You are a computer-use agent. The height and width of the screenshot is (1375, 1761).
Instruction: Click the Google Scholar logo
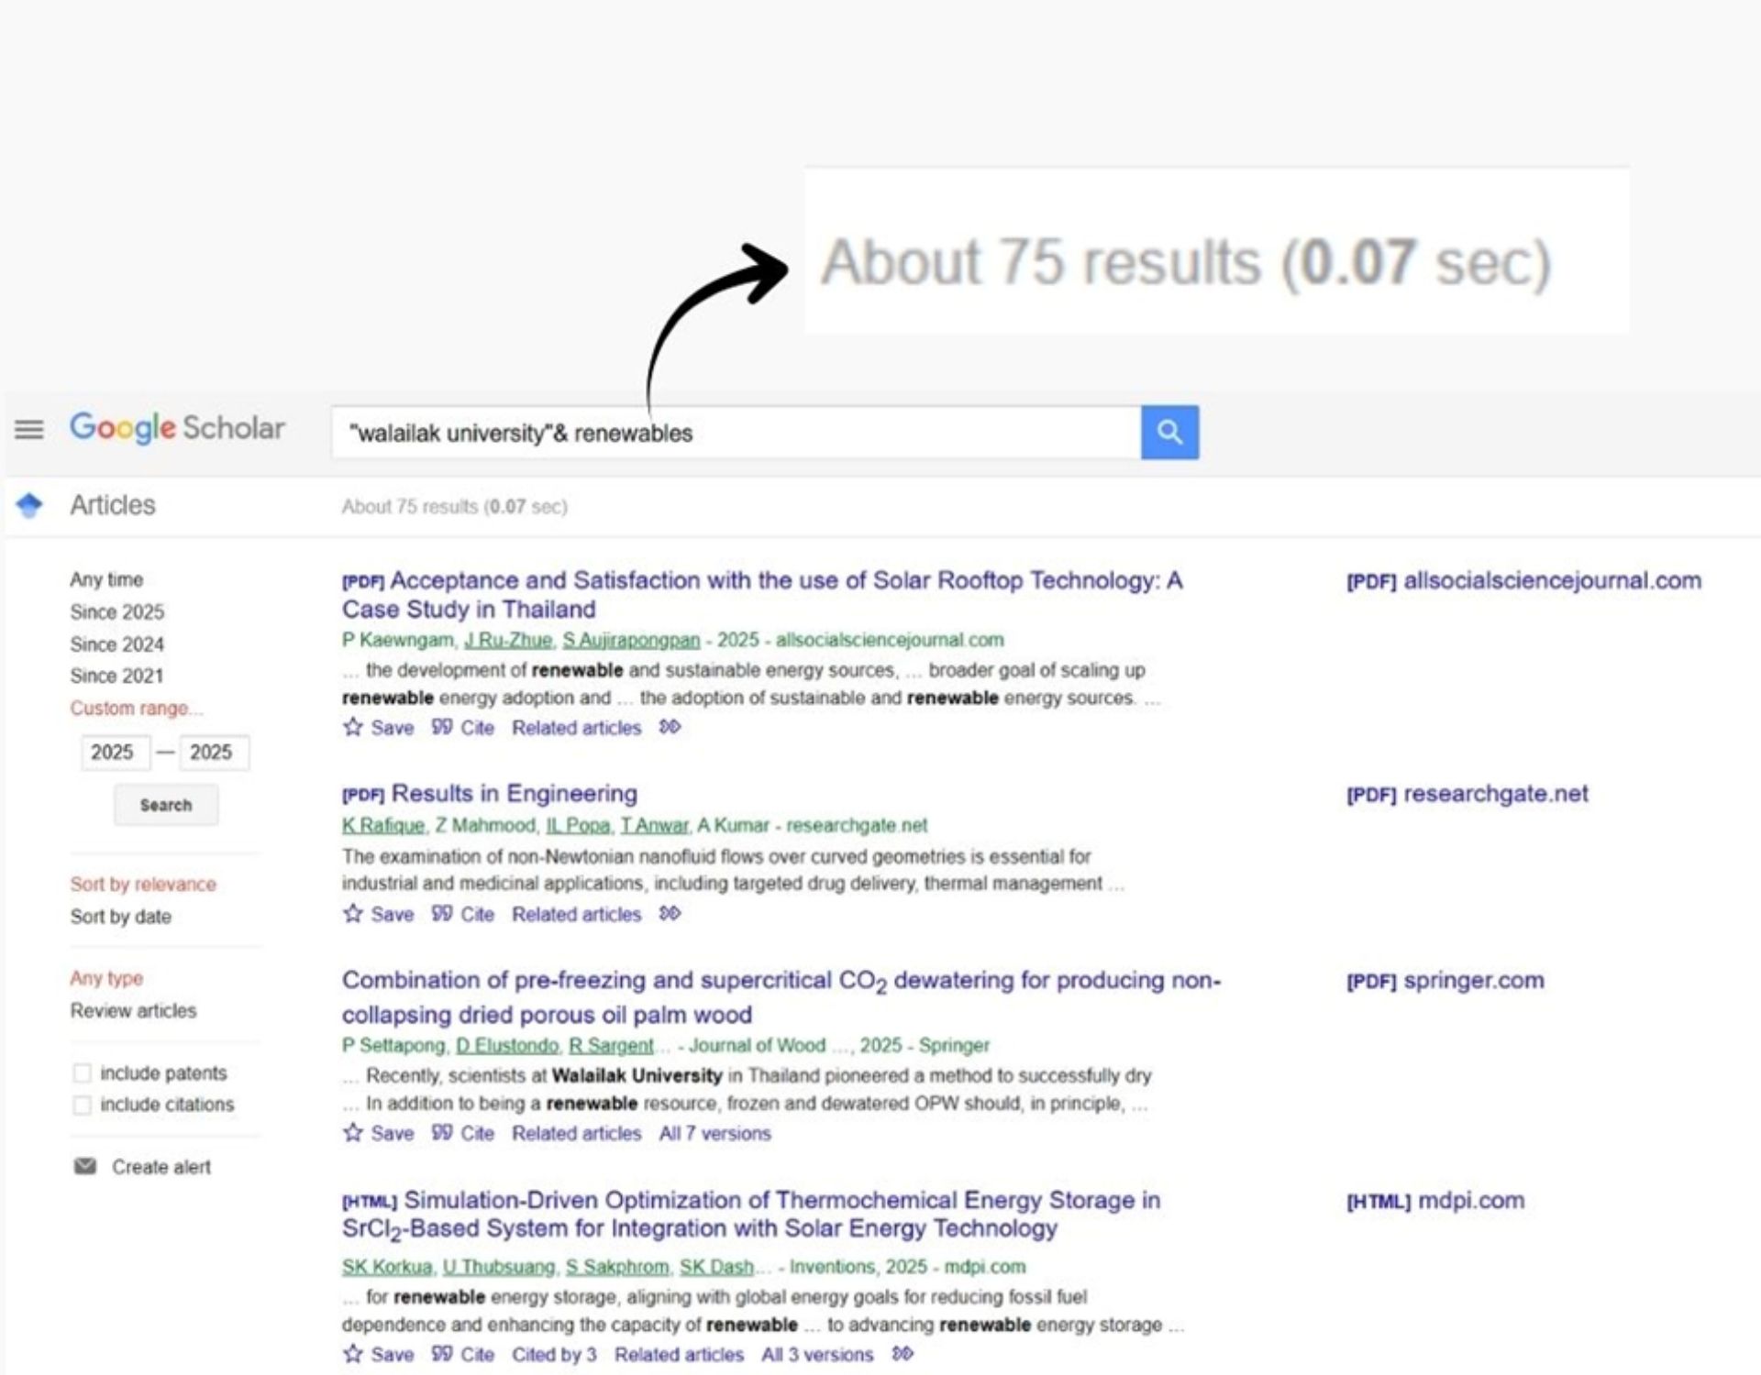coord(177,428)
